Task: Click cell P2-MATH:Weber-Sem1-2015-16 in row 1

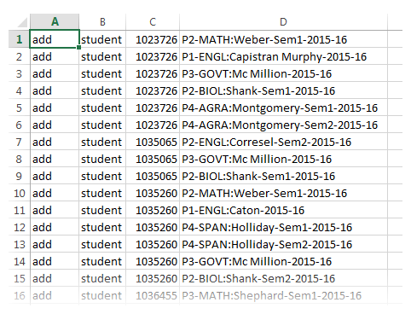Action: click(x=283, y=39)
